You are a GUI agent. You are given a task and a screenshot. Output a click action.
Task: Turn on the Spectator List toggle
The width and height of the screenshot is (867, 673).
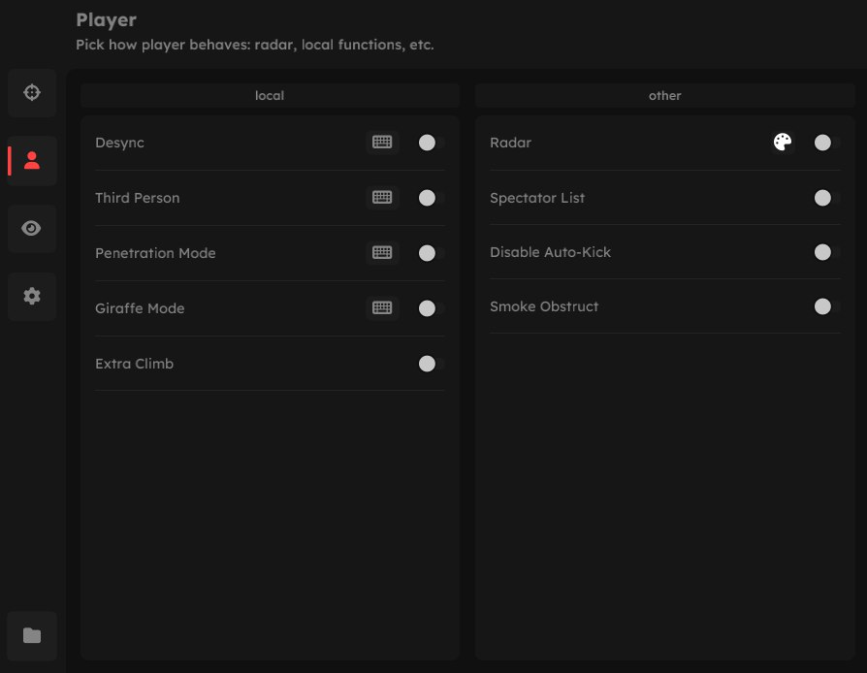823,198
